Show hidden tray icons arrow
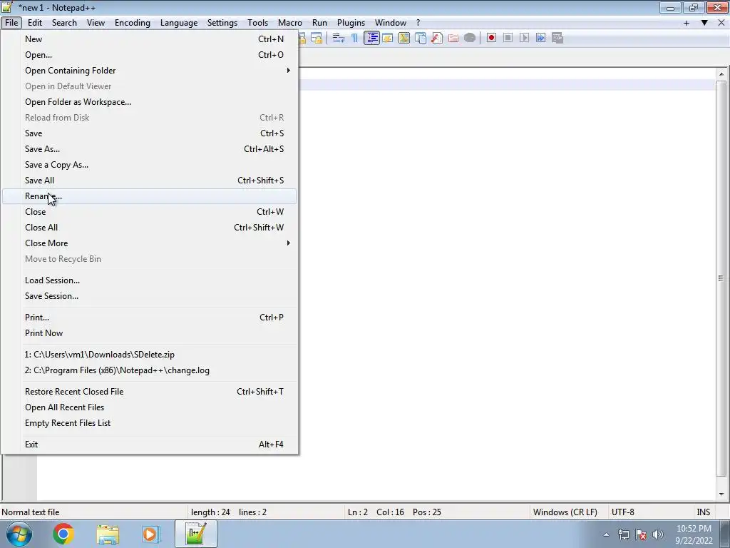Screen dimensions: 730x548 pyautogui.click(x=606, y=534)
